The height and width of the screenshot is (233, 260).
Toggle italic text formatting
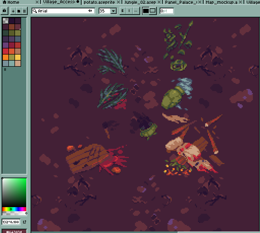(x=129, y=11)
